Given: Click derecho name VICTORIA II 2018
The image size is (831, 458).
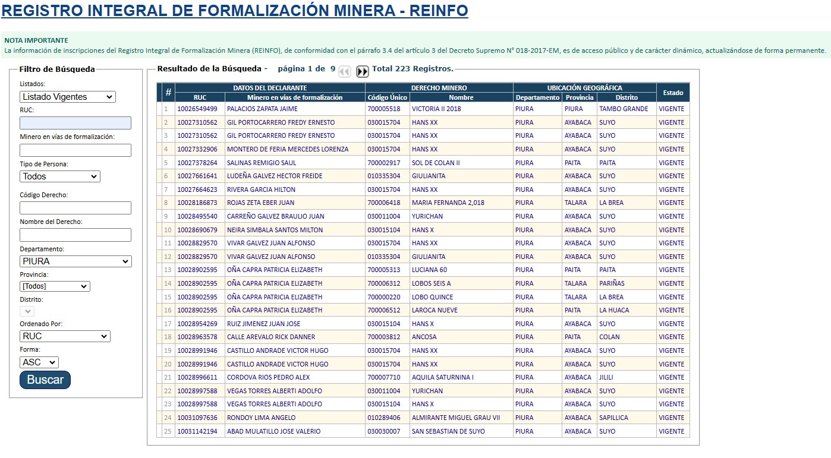Looking at the screenshot, I should 436,109.
